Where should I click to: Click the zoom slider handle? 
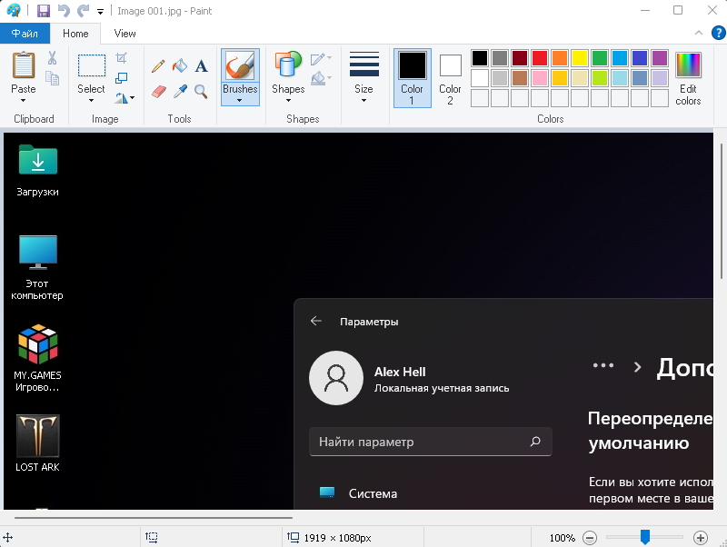click(x=645, y=538)
